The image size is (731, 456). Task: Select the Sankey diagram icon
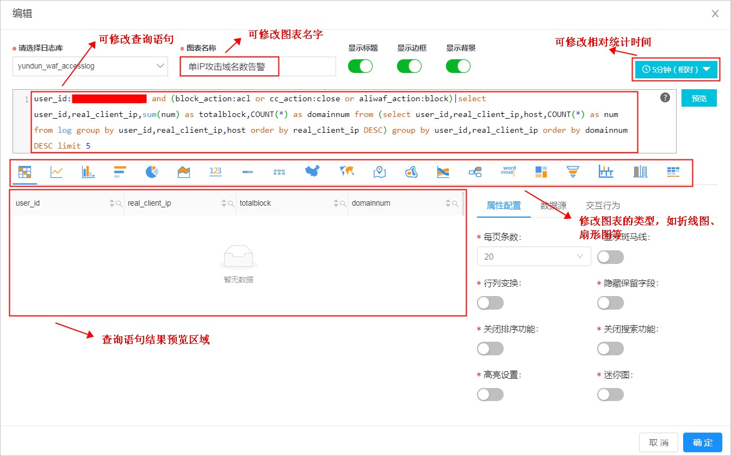(443, 172)
